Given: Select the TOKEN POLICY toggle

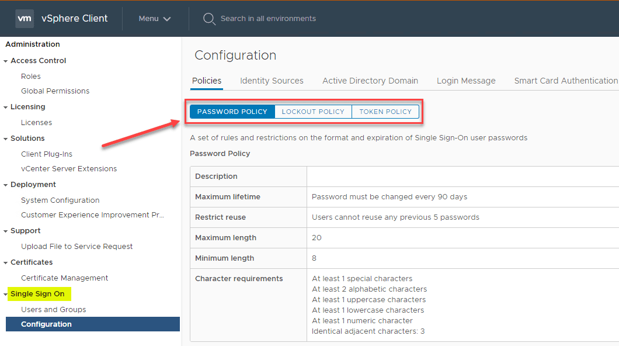Looking at the screenshot, I should click(x=385, y=111).
